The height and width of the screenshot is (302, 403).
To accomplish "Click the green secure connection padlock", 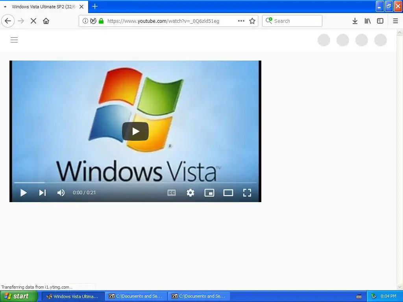I will 101,21.
